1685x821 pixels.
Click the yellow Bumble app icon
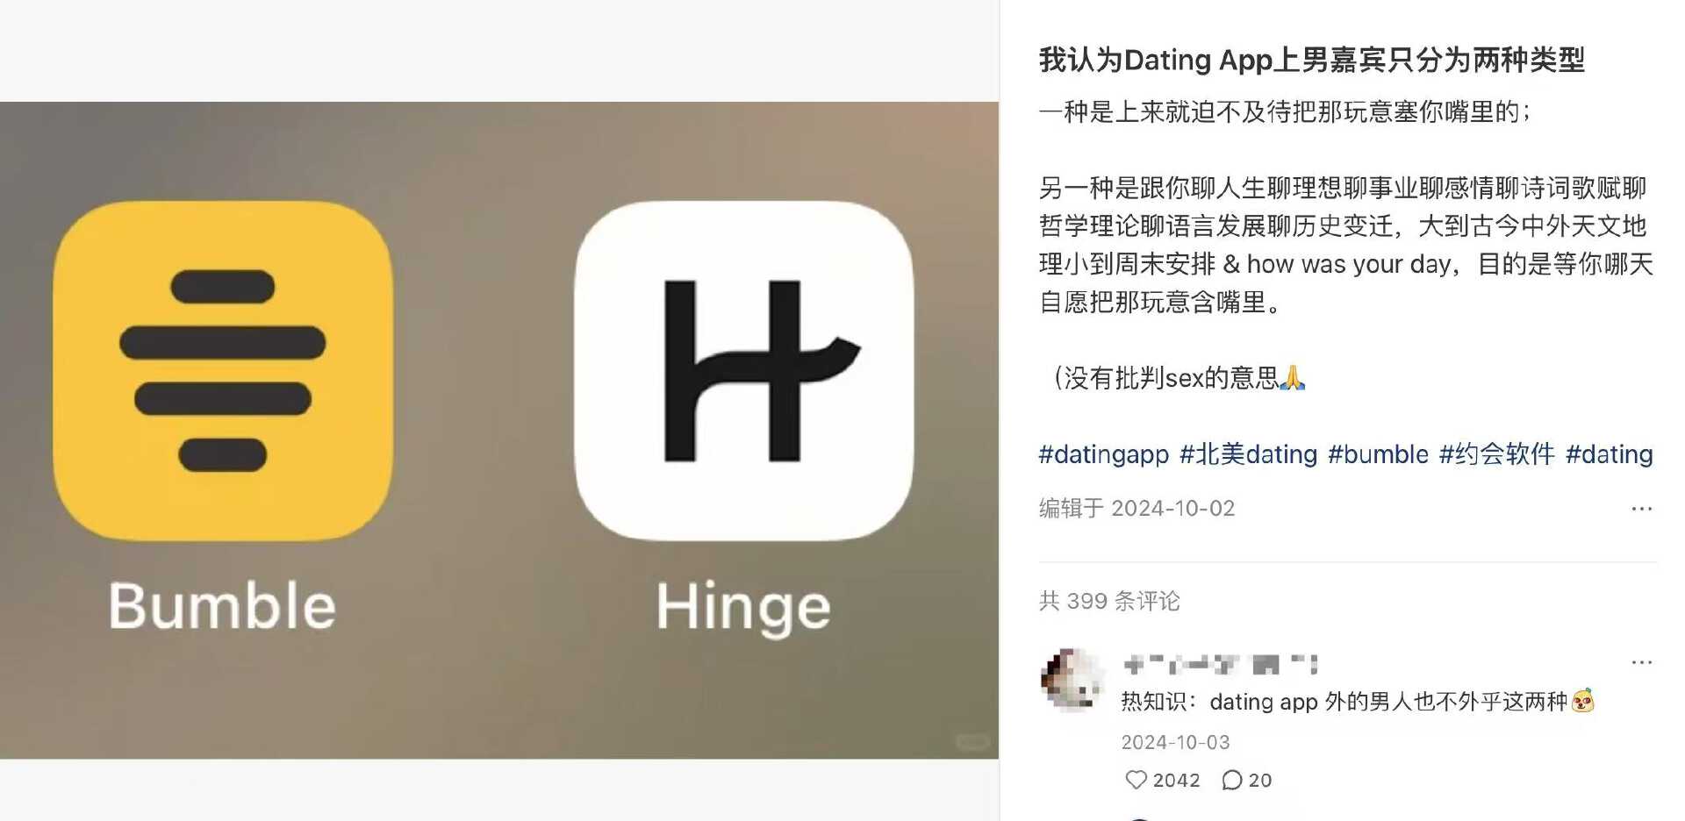click(x=223, y=371)
